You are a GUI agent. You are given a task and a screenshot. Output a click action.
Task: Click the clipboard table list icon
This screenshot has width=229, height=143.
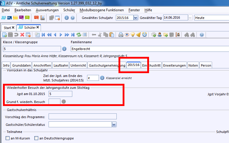click(37, 35)
